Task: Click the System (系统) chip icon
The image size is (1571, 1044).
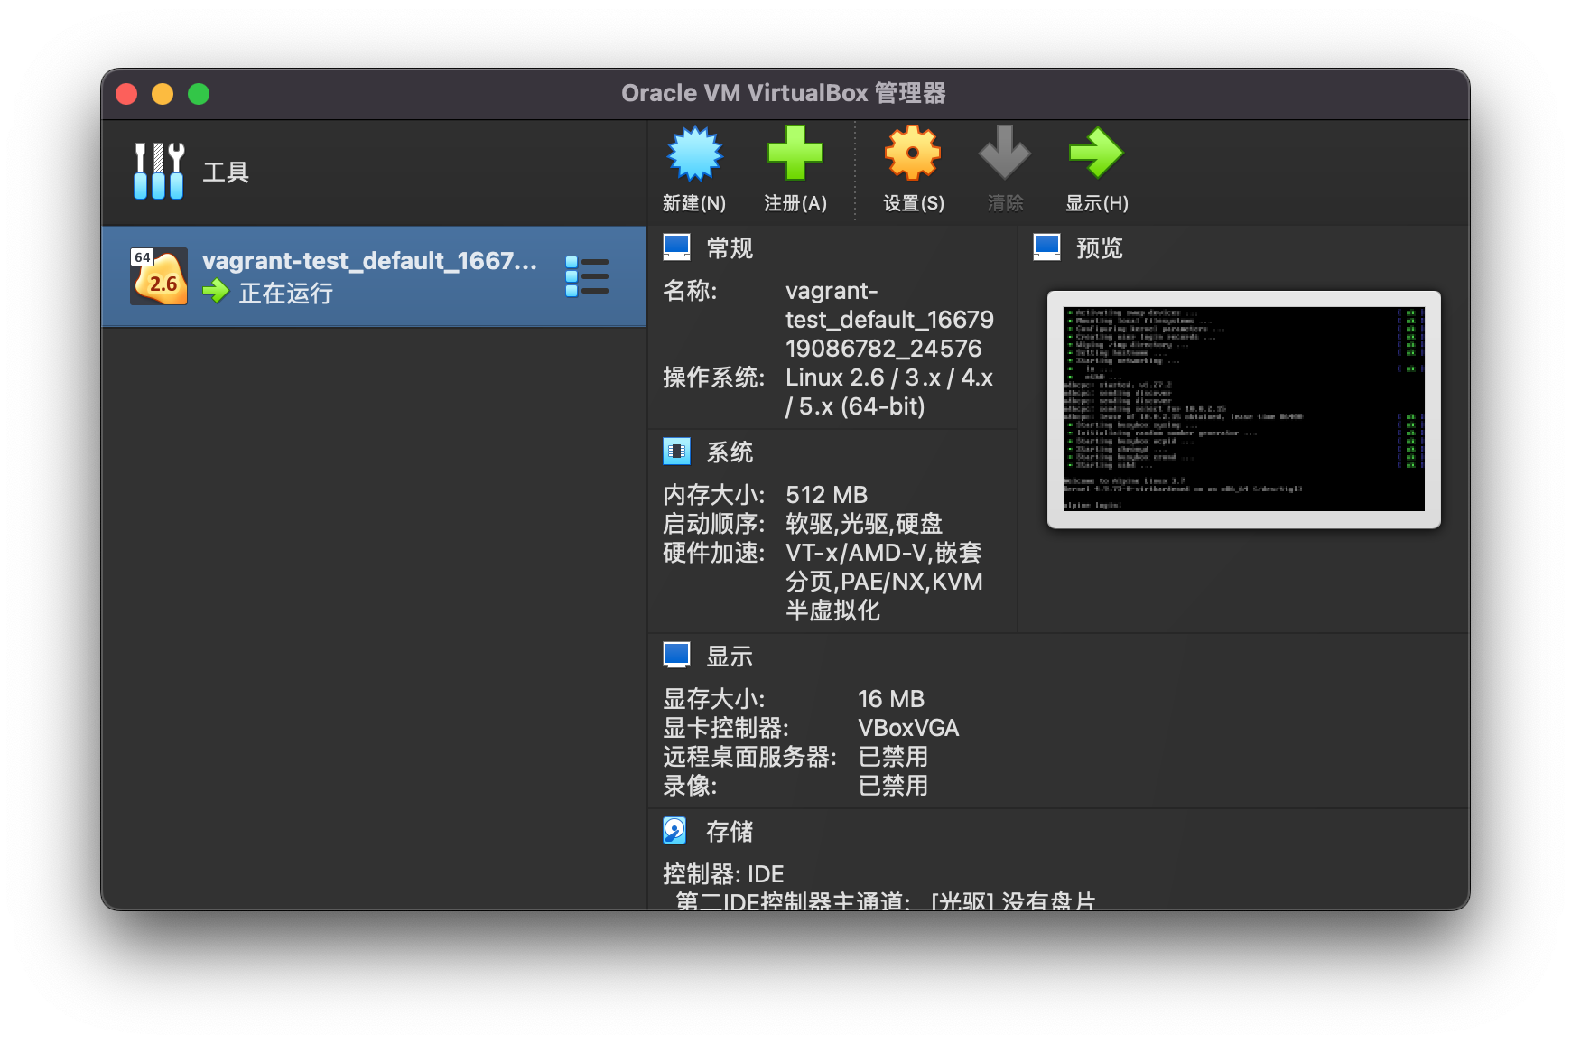Action: (x=676, y=452)
